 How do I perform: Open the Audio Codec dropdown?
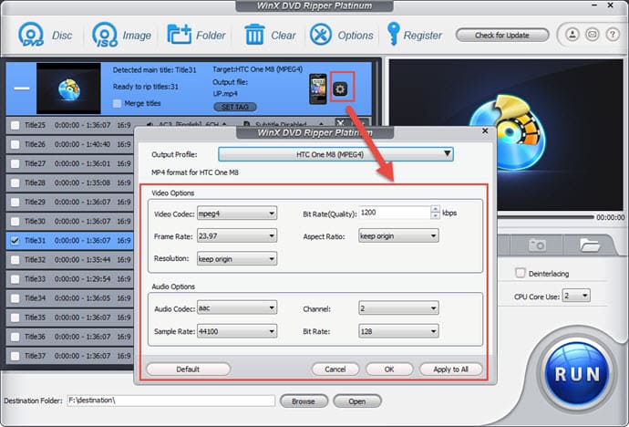click(237, 308)
